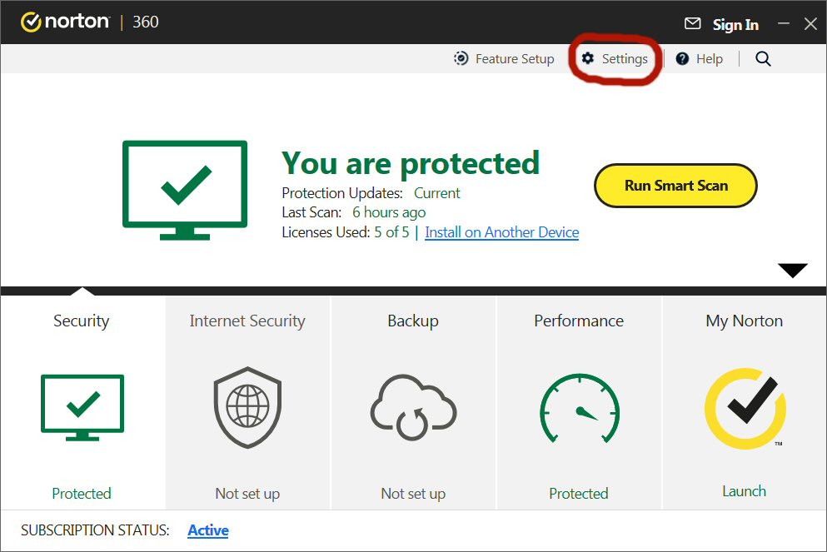Click the Active subscription status link

point(208,530)
